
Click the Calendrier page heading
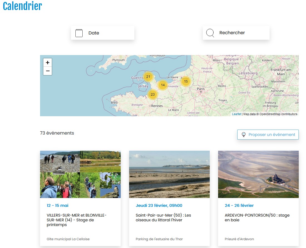pyautogui.click(x=23, y=6)
